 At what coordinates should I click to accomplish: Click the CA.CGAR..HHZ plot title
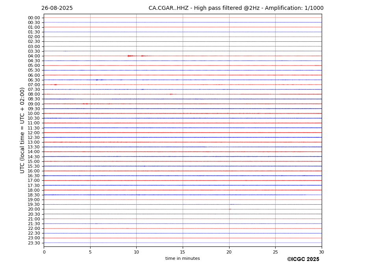(x=236, y=8)
